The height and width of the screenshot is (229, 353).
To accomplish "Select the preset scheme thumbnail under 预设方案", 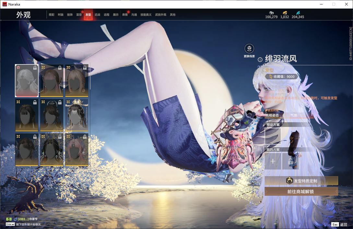I will tap(273, 136).
